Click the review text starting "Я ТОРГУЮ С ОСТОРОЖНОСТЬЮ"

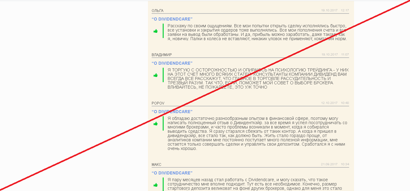click(258, 79)
